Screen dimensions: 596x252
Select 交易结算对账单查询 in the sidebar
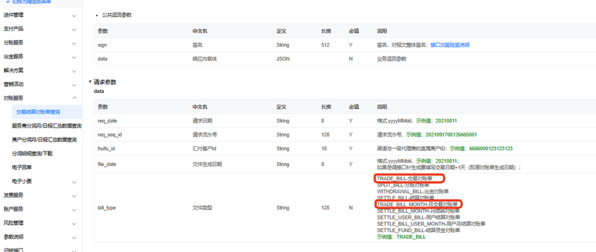(x=39, y=112)
